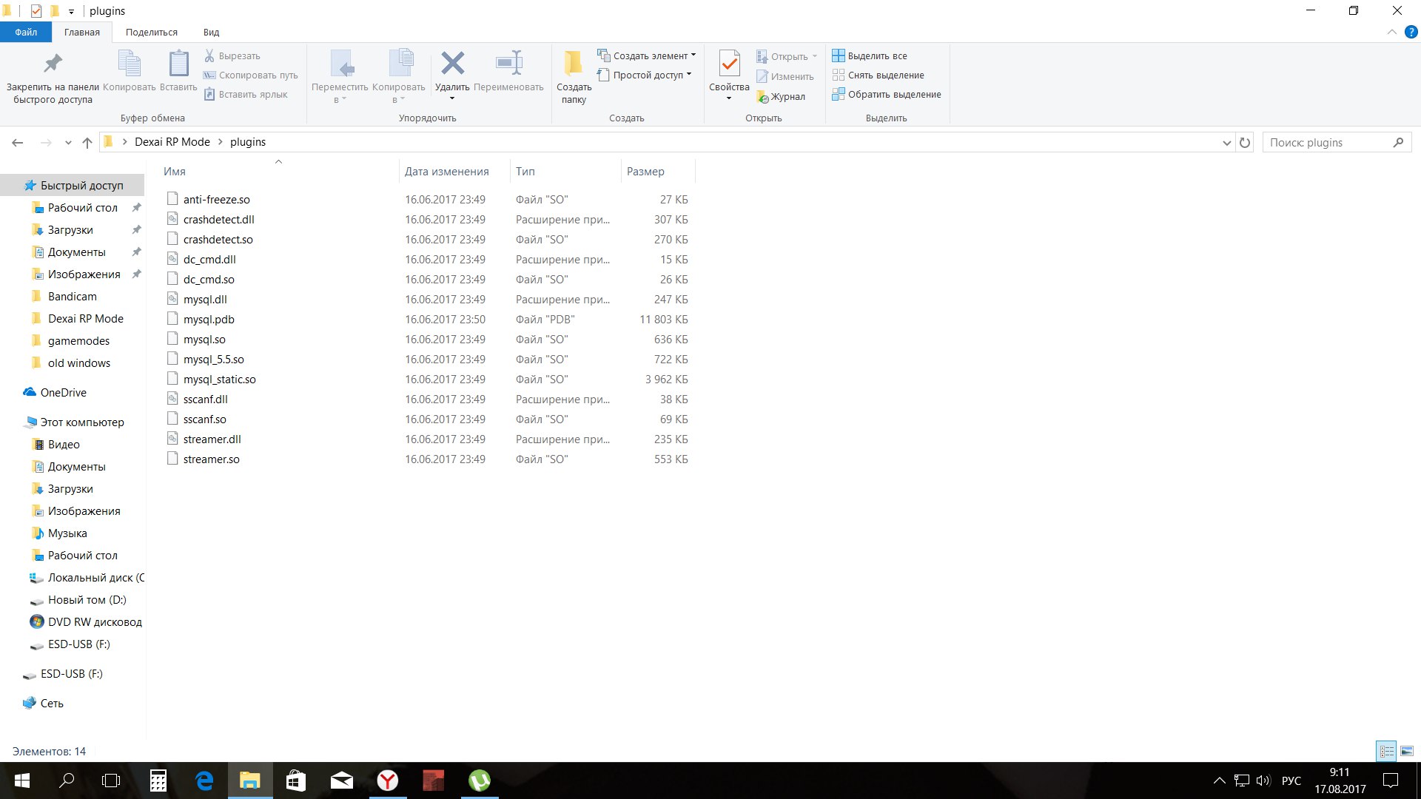Open Yandex Browser from taskbar

[x=388, y=781]
